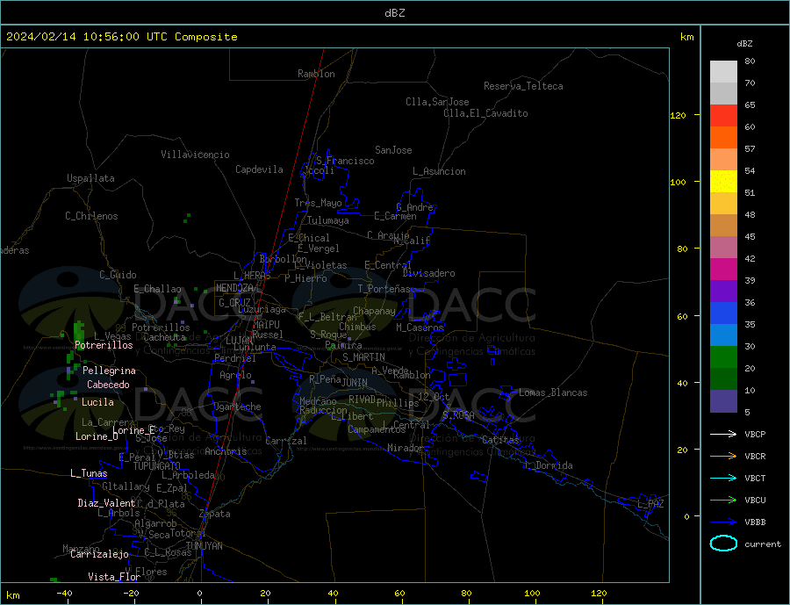Click the white VBCP arrow in legend

pyautogui.click(x=723, y=434)
